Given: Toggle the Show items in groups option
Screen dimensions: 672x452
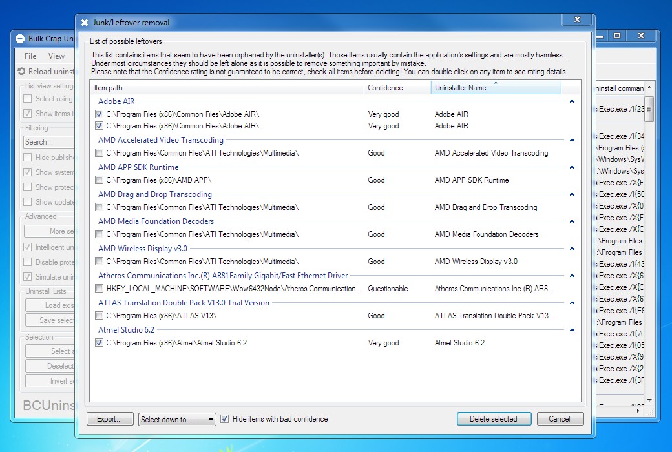Looking at the screenshot, I should pos(28,114).
